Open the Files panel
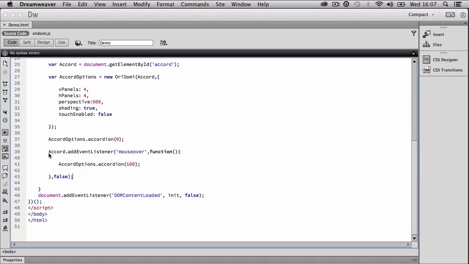The width and height of the screenshot is (469, 264). coord(433,45)
